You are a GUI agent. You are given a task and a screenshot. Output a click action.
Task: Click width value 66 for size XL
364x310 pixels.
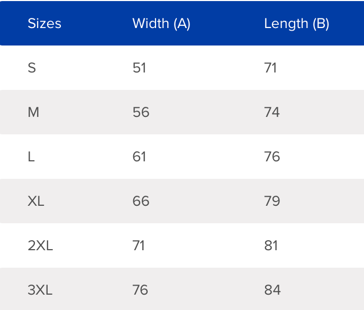pyautogui.click(x=141, y=201)
